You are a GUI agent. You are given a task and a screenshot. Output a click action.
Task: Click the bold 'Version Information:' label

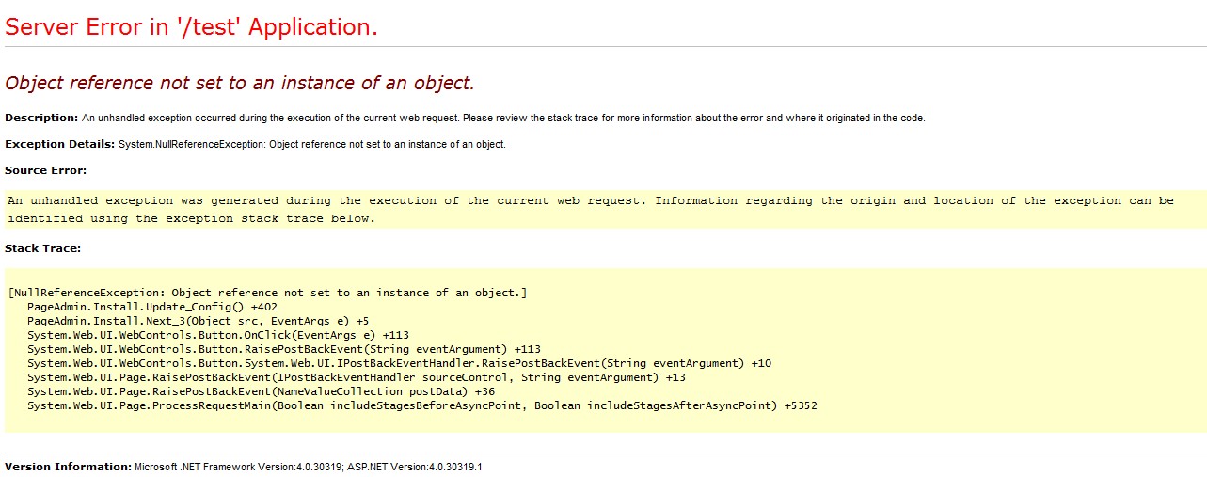pyautogui.click(x=68, y=467)
